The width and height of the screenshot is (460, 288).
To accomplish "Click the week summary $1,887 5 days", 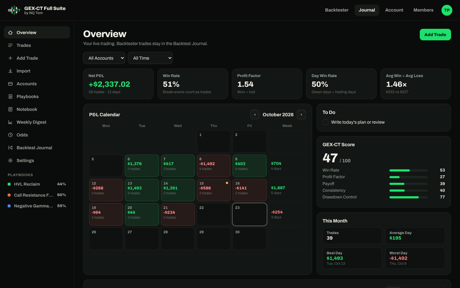I will pyautogui.click(x=287, y=190).
